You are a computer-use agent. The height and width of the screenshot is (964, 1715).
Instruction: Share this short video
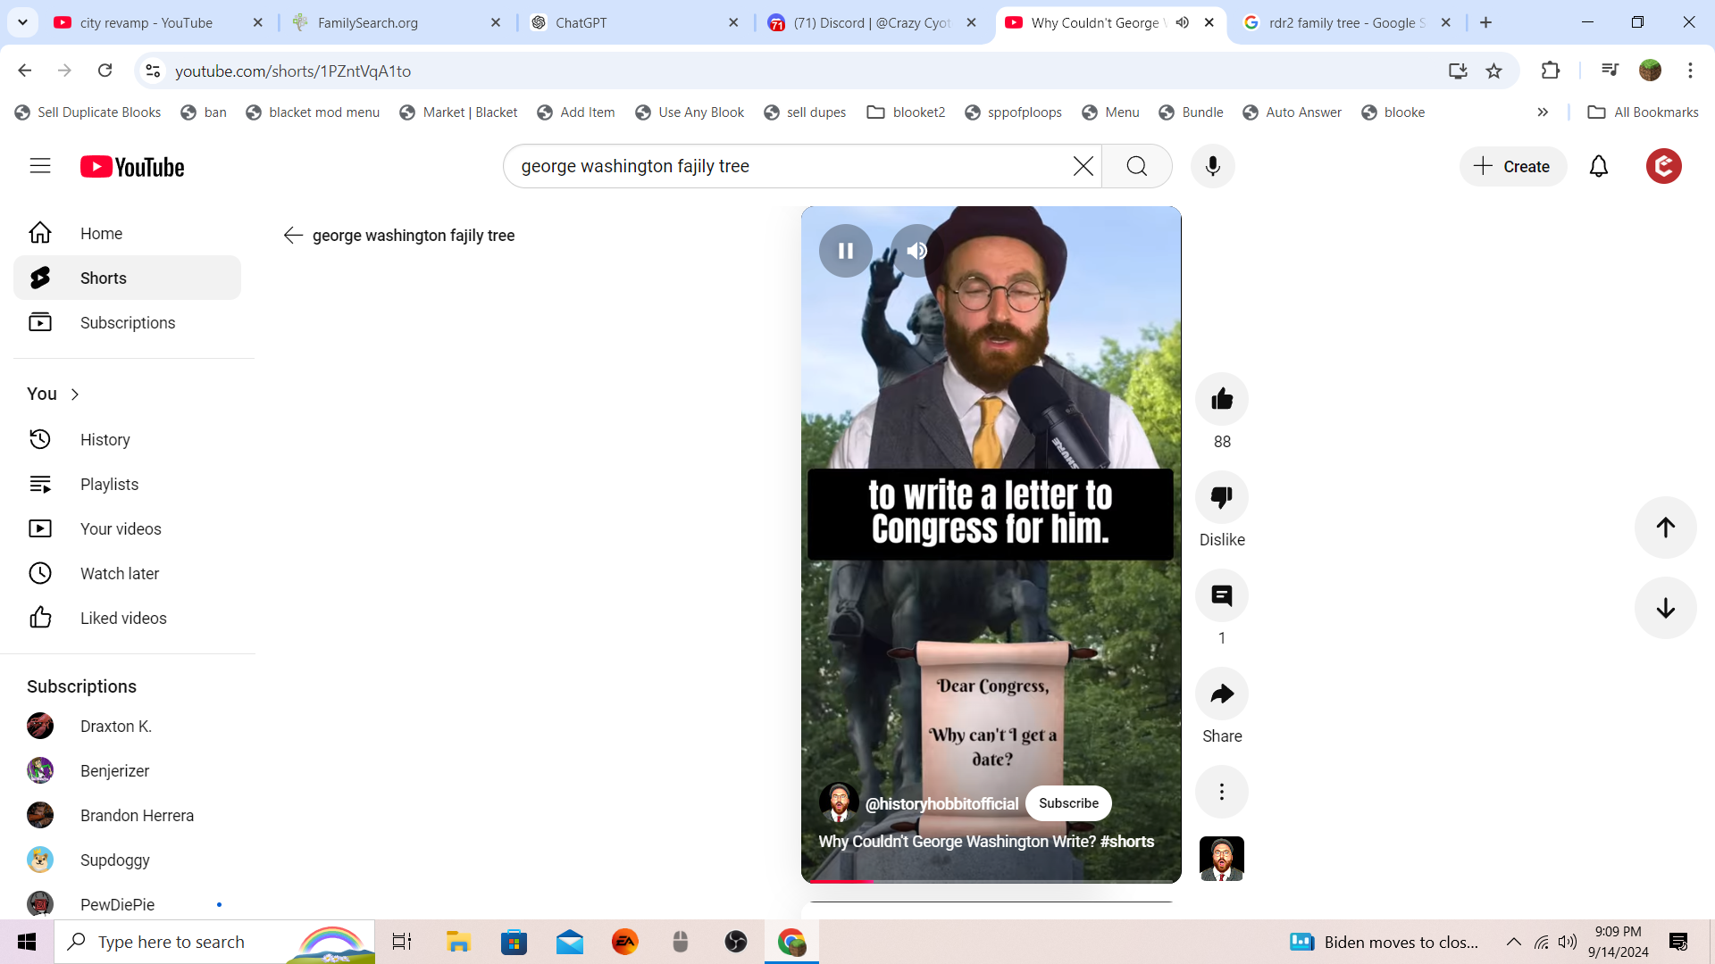[x=1222, y=694]
